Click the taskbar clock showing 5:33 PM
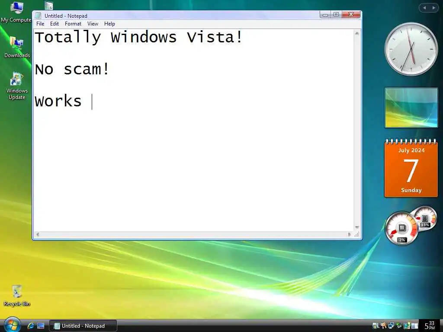This screenshot has width=443, height=332. [430, 326]
